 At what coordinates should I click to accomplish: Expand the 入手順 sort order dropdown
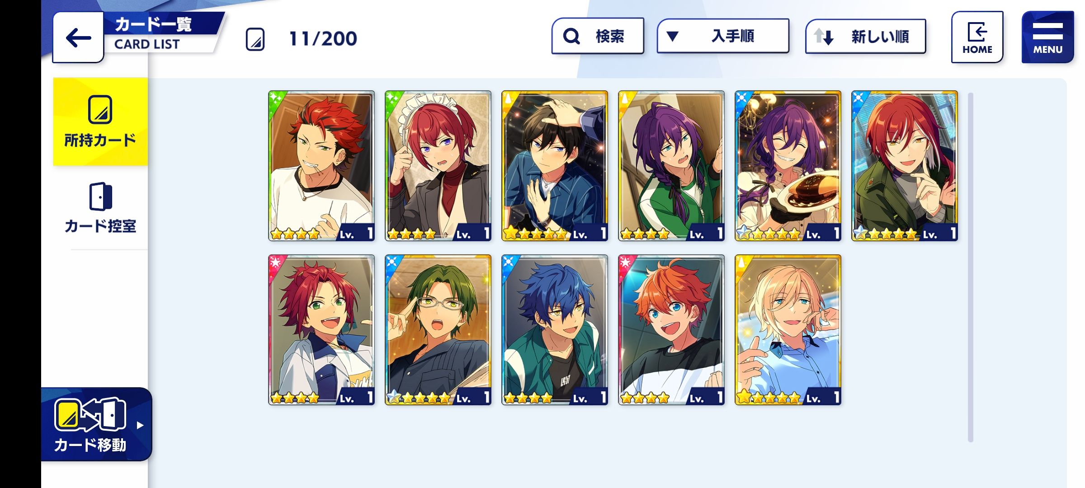pyautogui.click(x=723, y=36)
